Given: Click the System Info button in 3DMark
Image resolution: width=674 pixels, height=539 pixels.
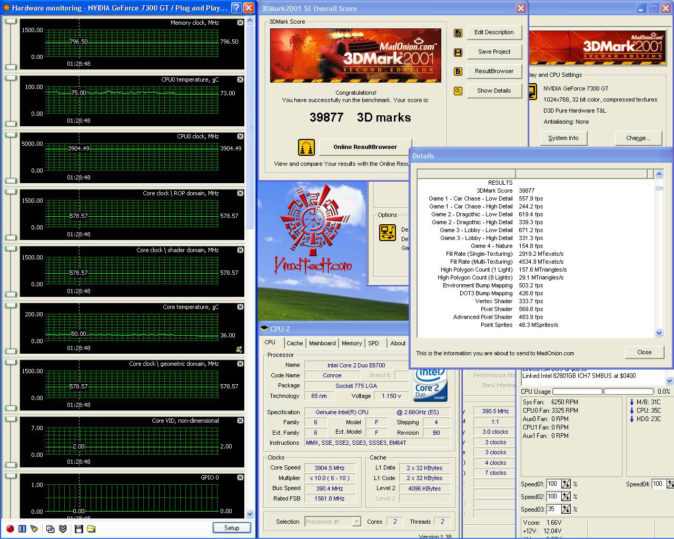Looking at the screenshot, I should [563, 138].
